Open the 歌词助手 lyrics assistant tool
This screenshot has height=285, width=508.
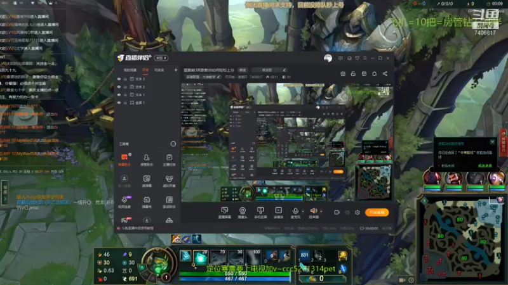tap(169, 202)
